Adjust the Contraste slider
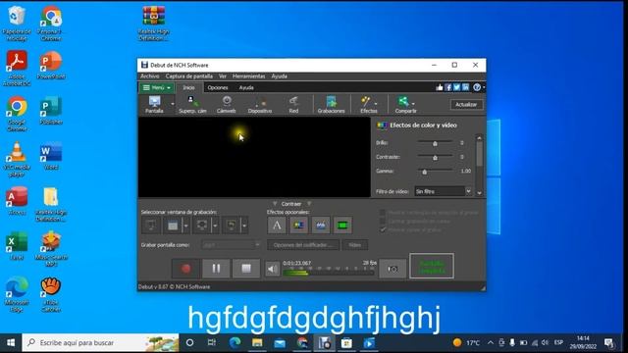This screenshot has width=628, height=353. coord(435,157)
